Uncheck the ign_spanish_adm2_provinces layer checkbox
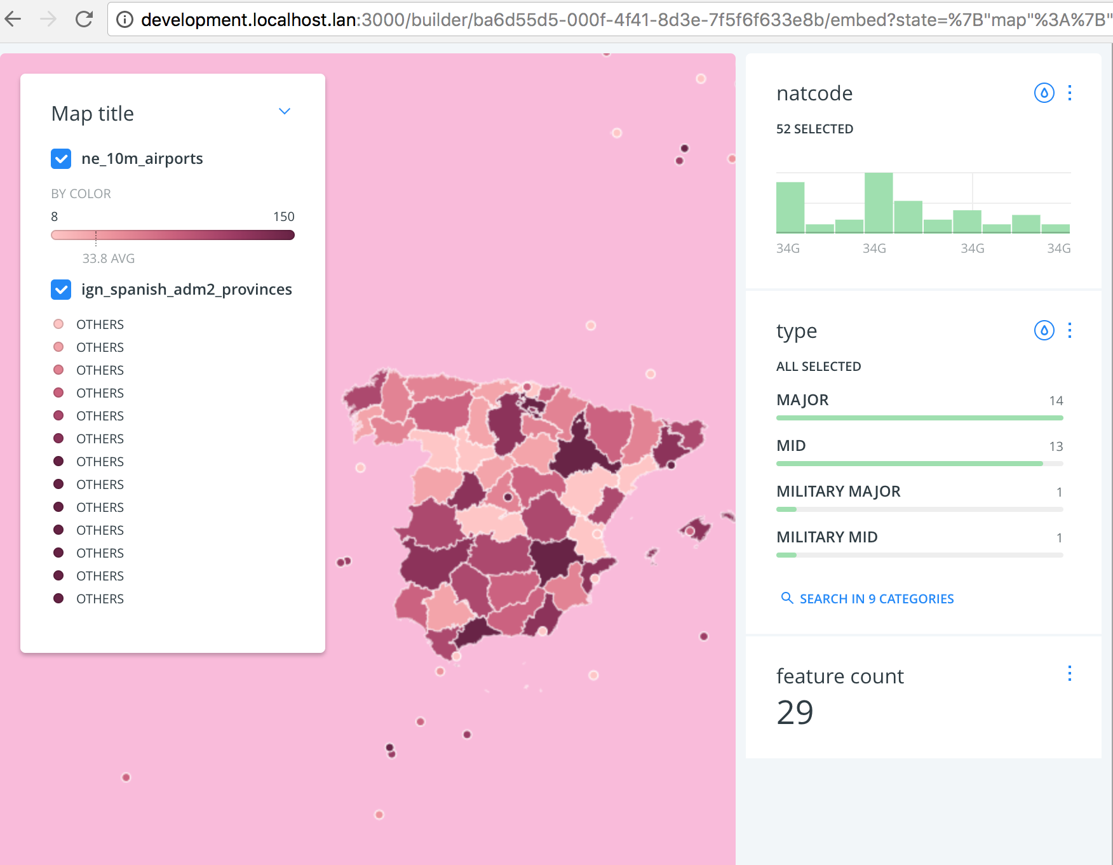1113x865 pixels. 61,290
